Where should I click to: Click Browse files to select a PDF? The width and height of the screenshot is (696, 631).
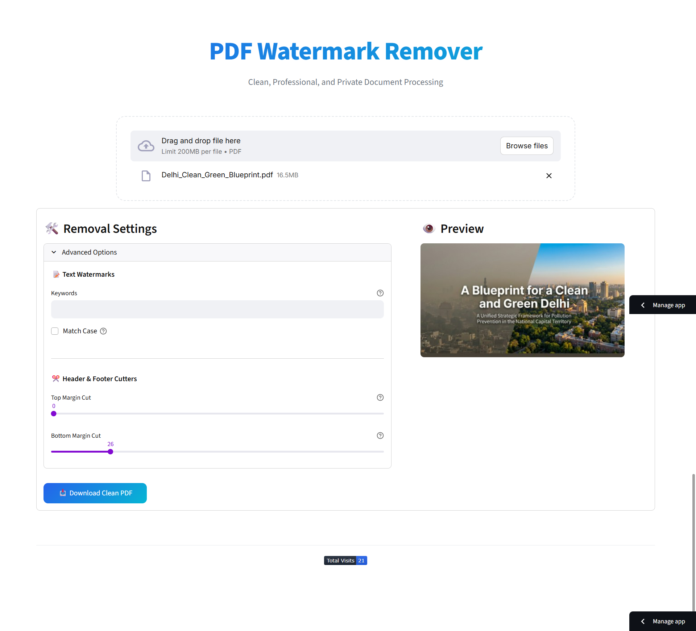click(526, 145)
